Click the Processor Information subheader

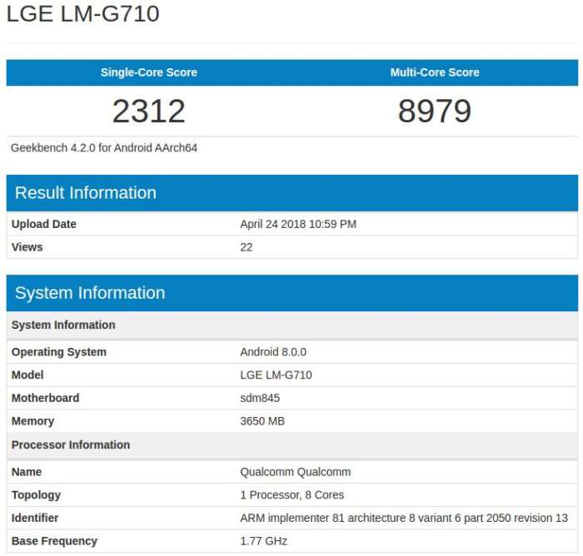(x=71, y=445)
